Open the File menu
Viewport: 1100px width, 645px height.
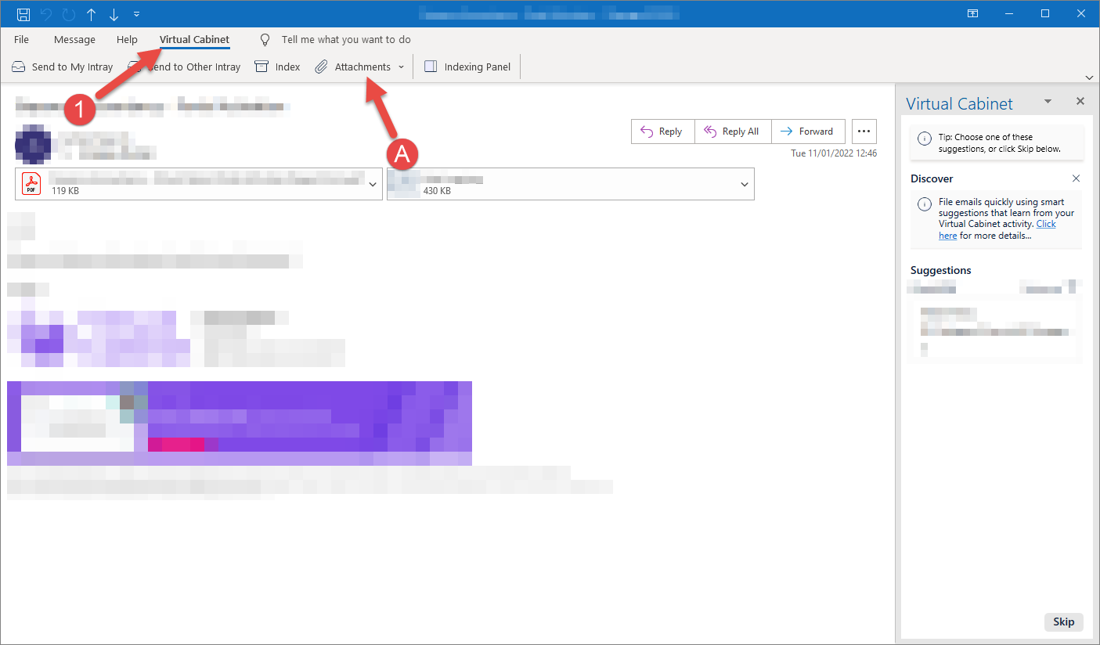tap(21, 39)
